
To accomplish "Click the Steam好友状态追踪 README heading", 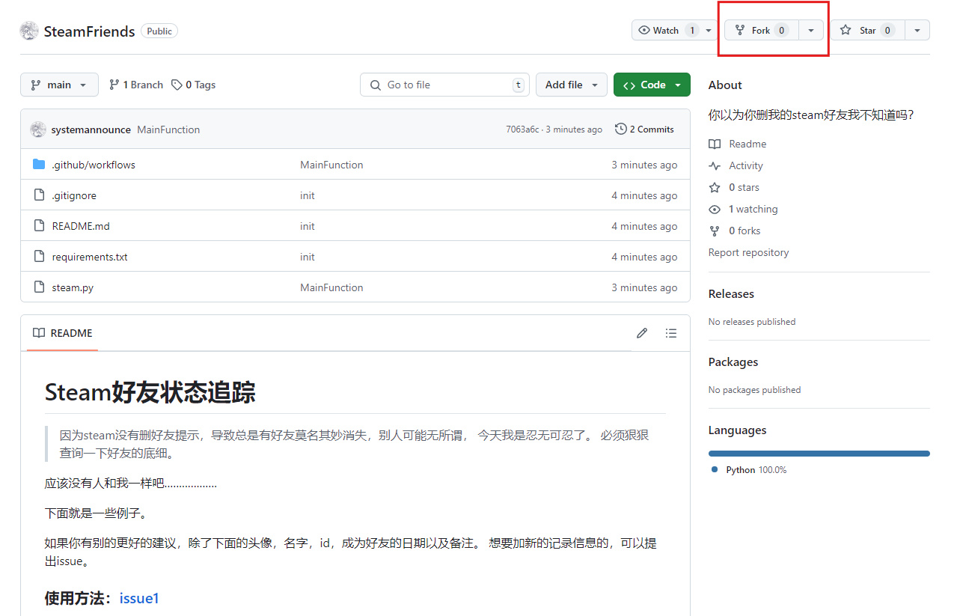I will click(x=150, y=392).
